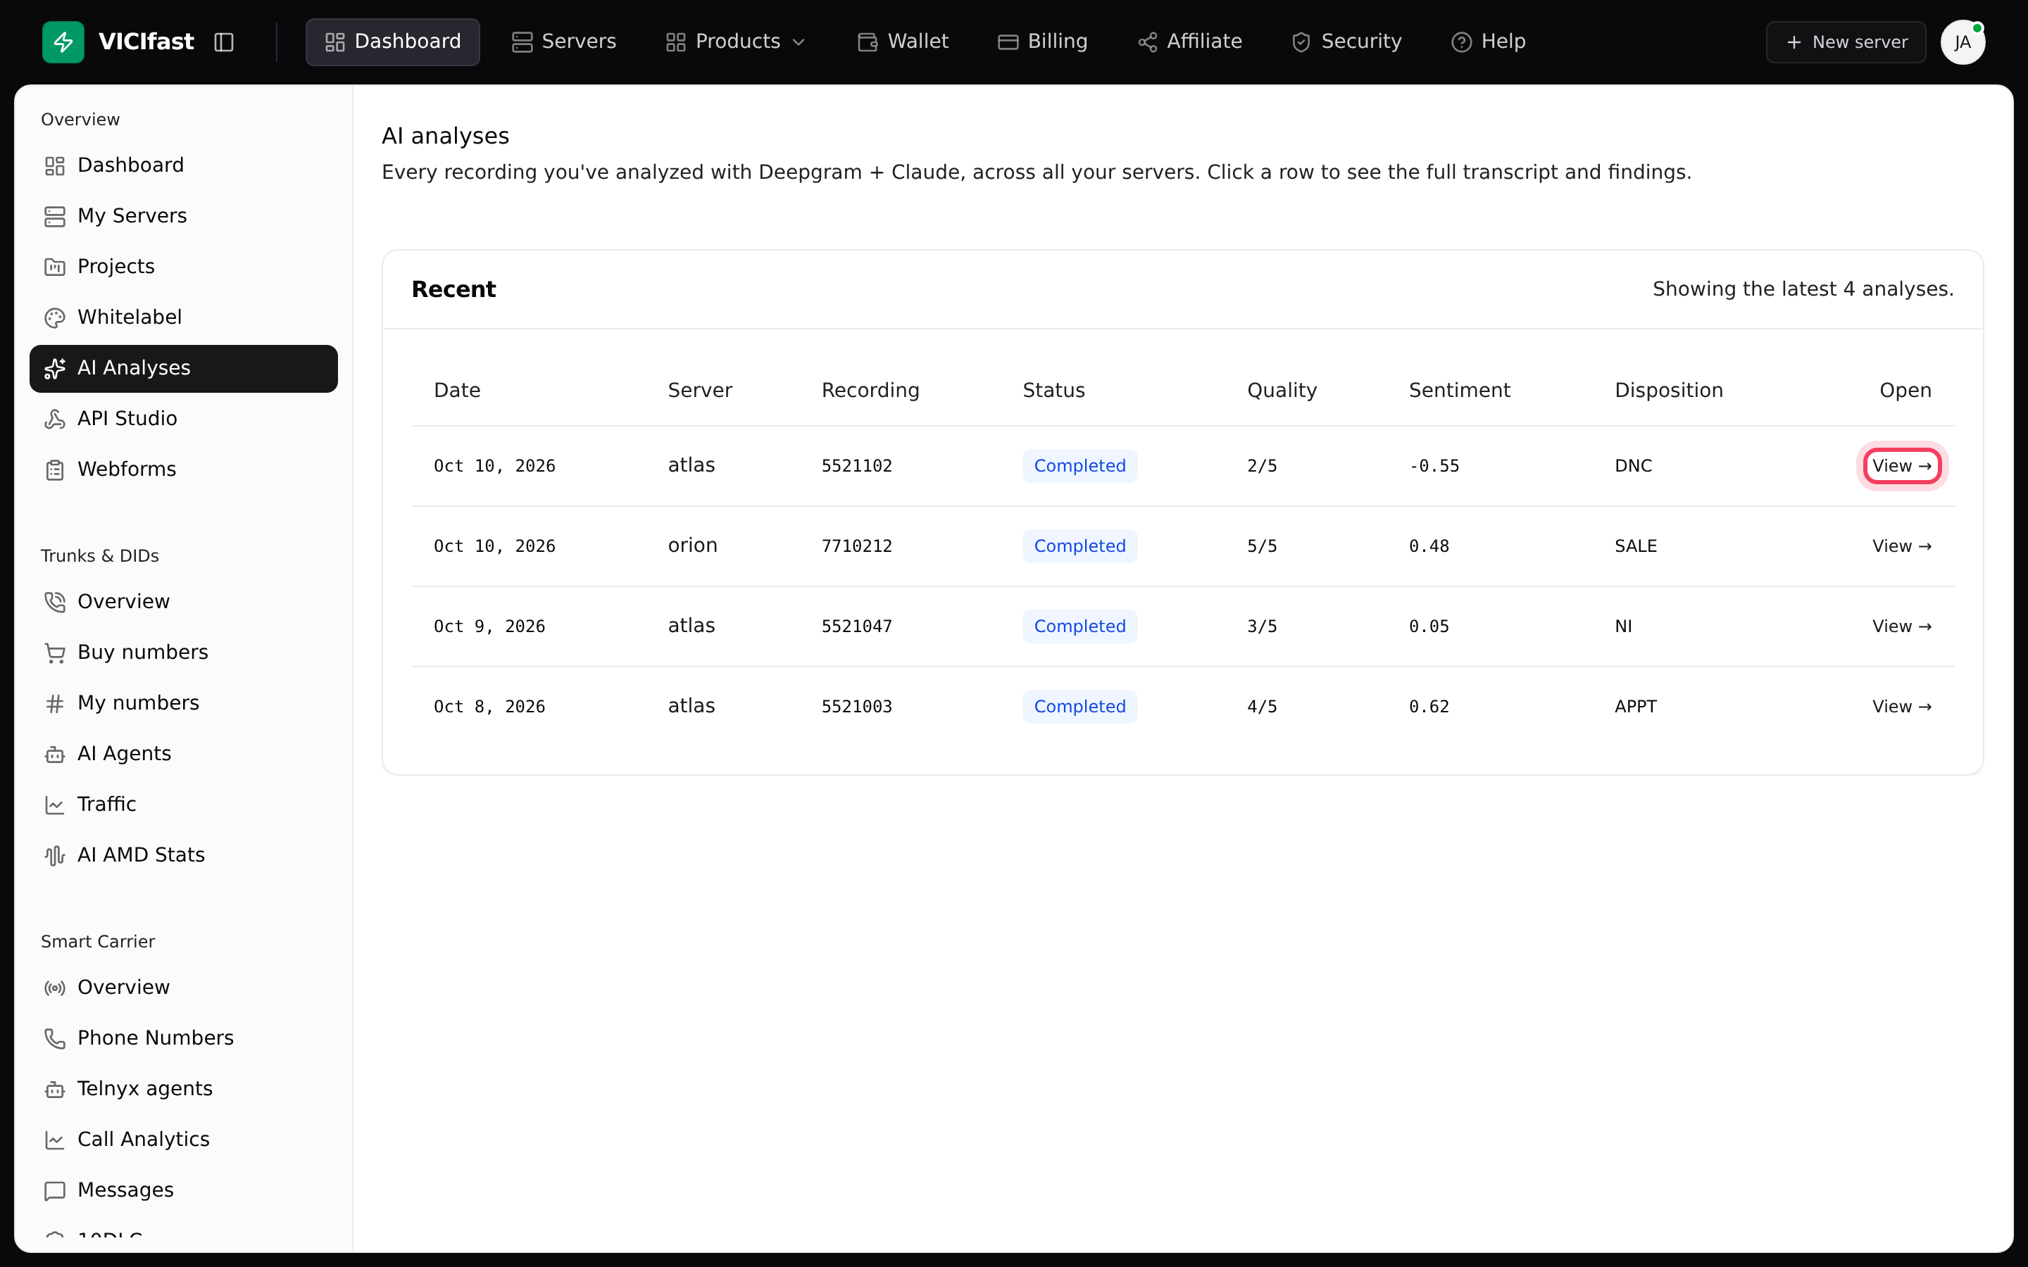Open the Security page
This screenshot has height=1267, width=2028.
tap(1346, 42)
